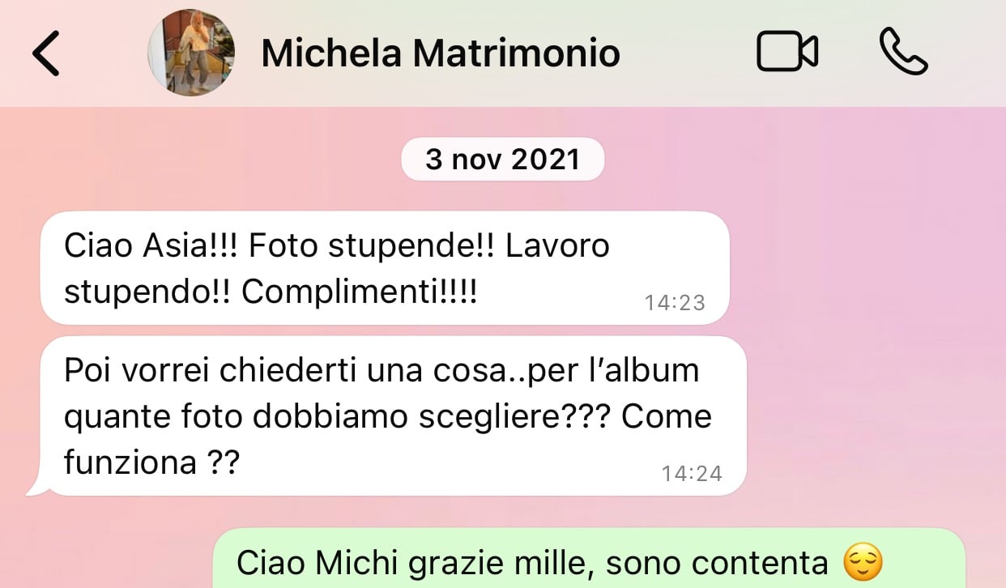Click the word 'Complimenti!!!!' in first message
The height and width of the screenshot is (588, 1006).
(x=360, y=293)
